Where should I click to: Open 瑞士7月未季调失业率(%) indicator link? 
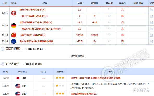(x=33, y=10)
